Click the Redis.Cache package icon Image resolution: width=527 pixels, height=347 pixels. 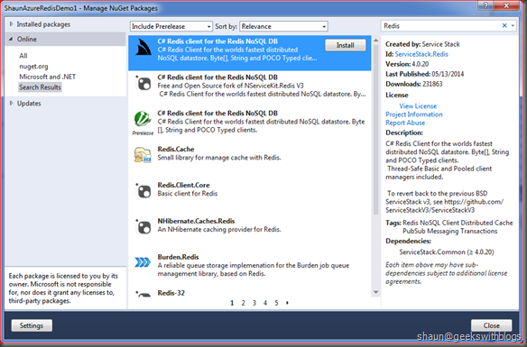click(x=143, y=155)
